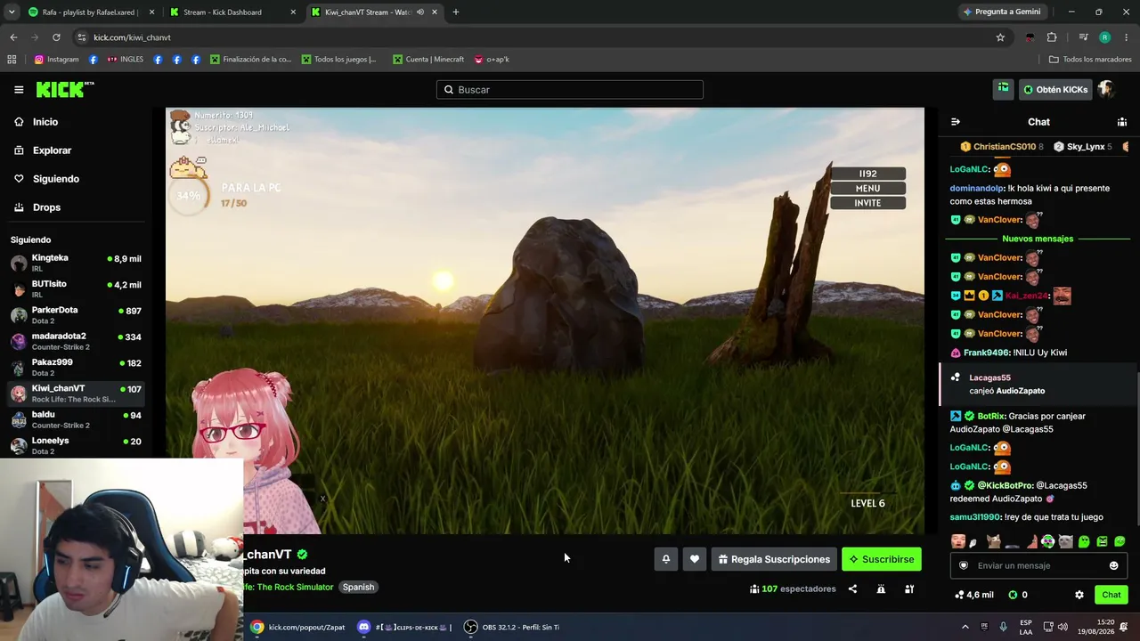
Task: Open the chat viewers list icon
Action: [1122, 122]
